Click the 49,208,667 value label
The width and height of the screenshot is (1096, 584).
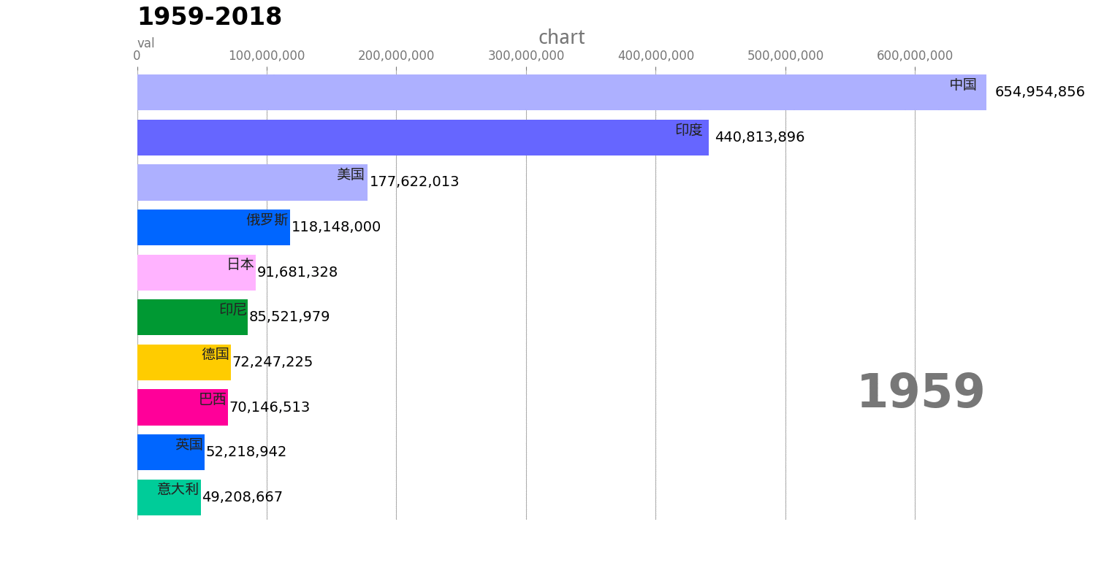pyautogui.click(x=243, y=497)
